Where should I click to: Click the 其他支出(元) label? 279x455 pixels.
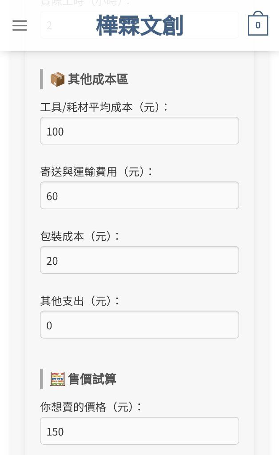tap(80, 301)
